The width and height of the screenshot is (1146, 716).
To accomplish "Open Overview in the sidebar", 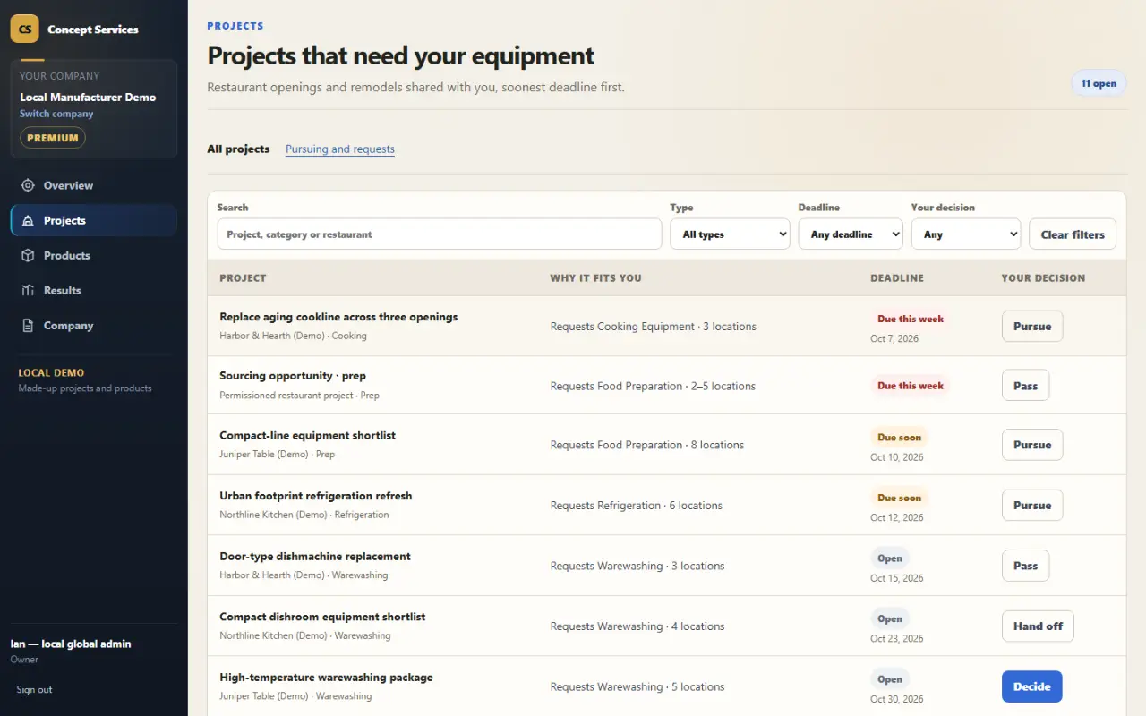I will (x=94, y=185).
